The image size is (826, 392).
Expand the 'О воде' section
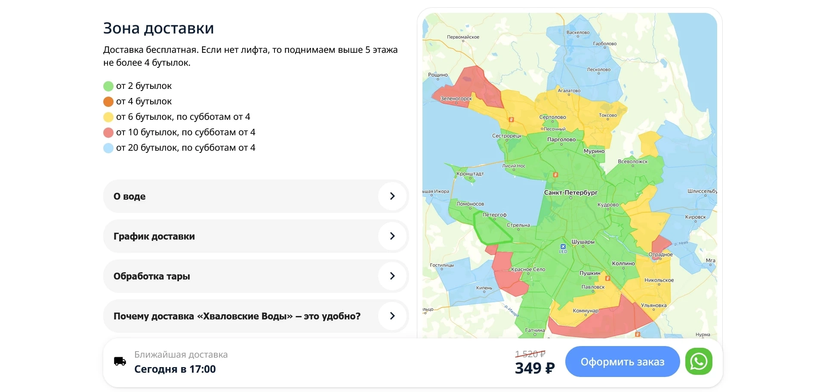pos(256,196)
